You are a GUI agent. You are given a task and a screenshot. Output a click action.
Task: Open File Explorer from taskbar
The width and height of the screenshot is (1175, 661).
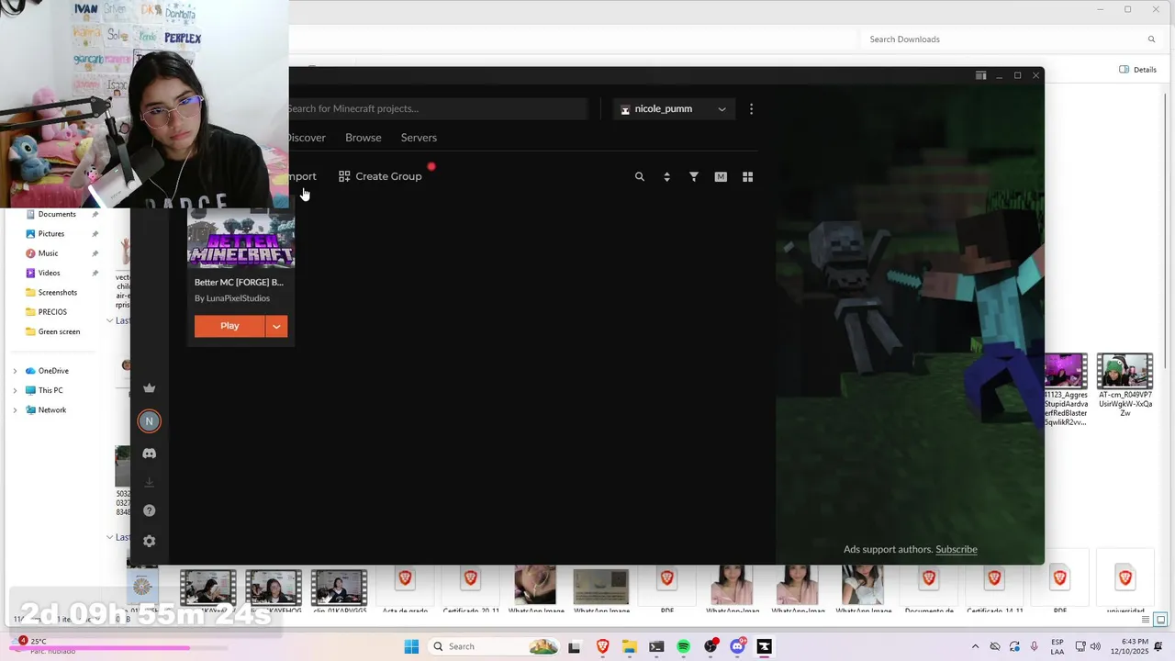pyautogui.click(x=630, y=646)
